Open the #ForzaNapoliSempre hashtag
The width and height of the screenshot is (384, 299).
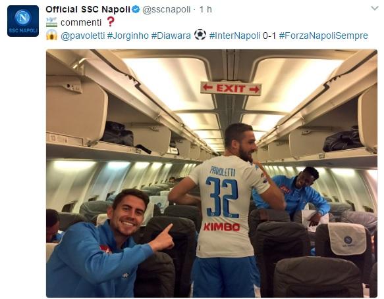point(323,35)
